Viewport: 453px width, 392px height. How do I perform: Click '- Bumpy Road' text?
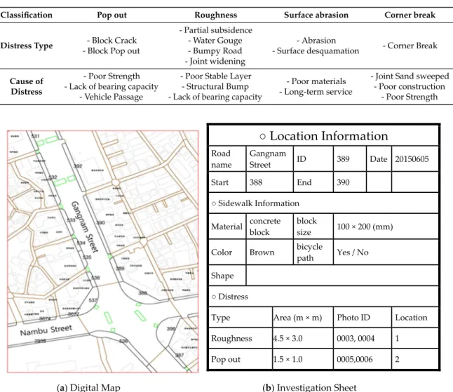[215, 51]
